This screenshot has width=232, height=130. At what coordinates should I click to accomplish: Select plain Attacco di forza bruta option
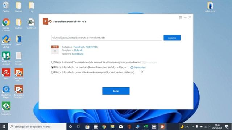click(52, 72)
